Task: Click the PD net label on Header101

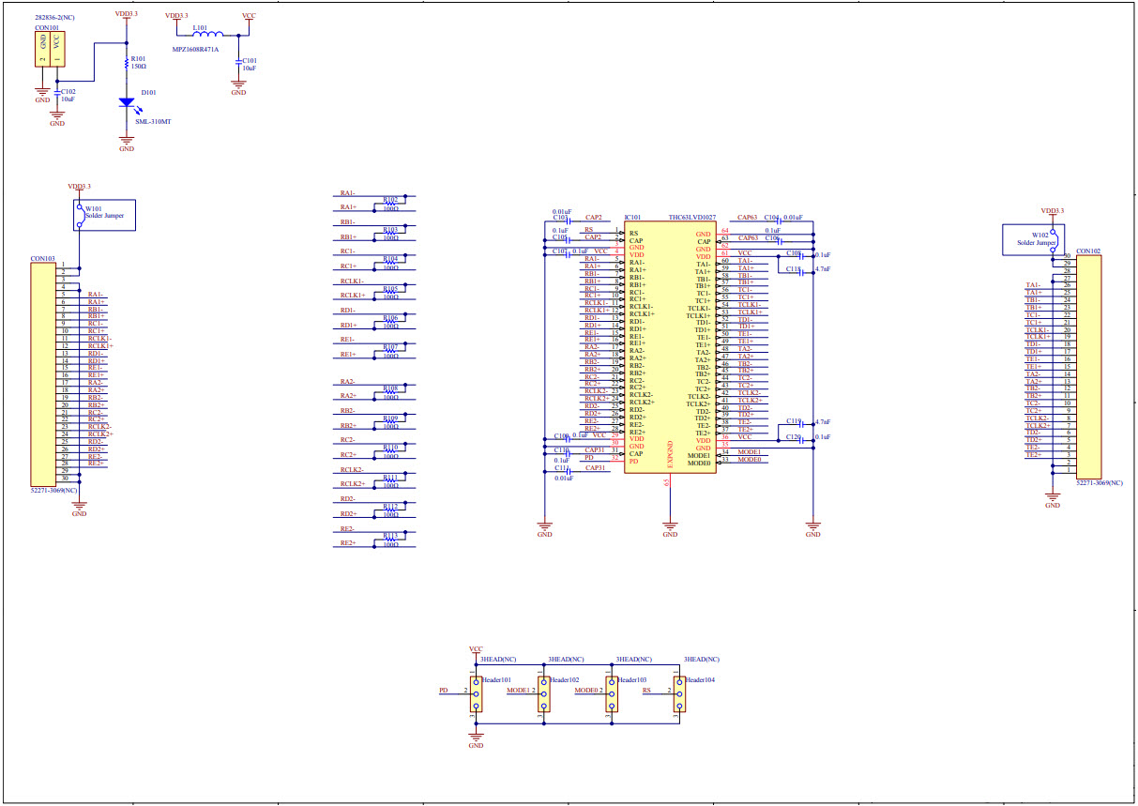Action: pos(445,690)
